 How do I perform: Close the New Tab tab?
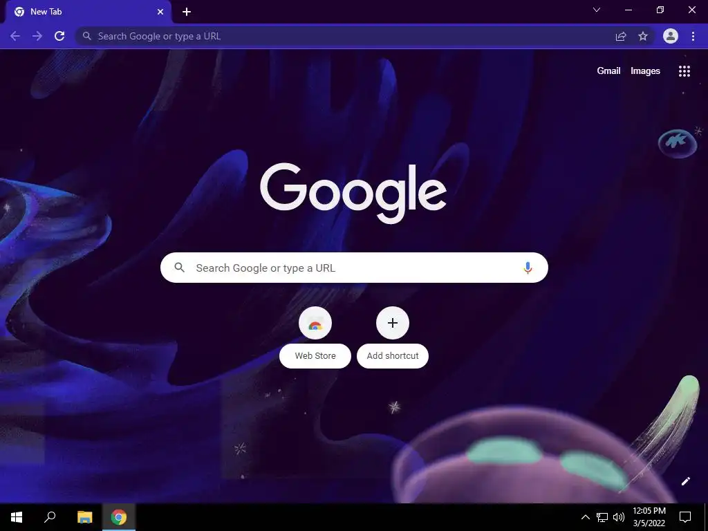(x=160, y=12)
